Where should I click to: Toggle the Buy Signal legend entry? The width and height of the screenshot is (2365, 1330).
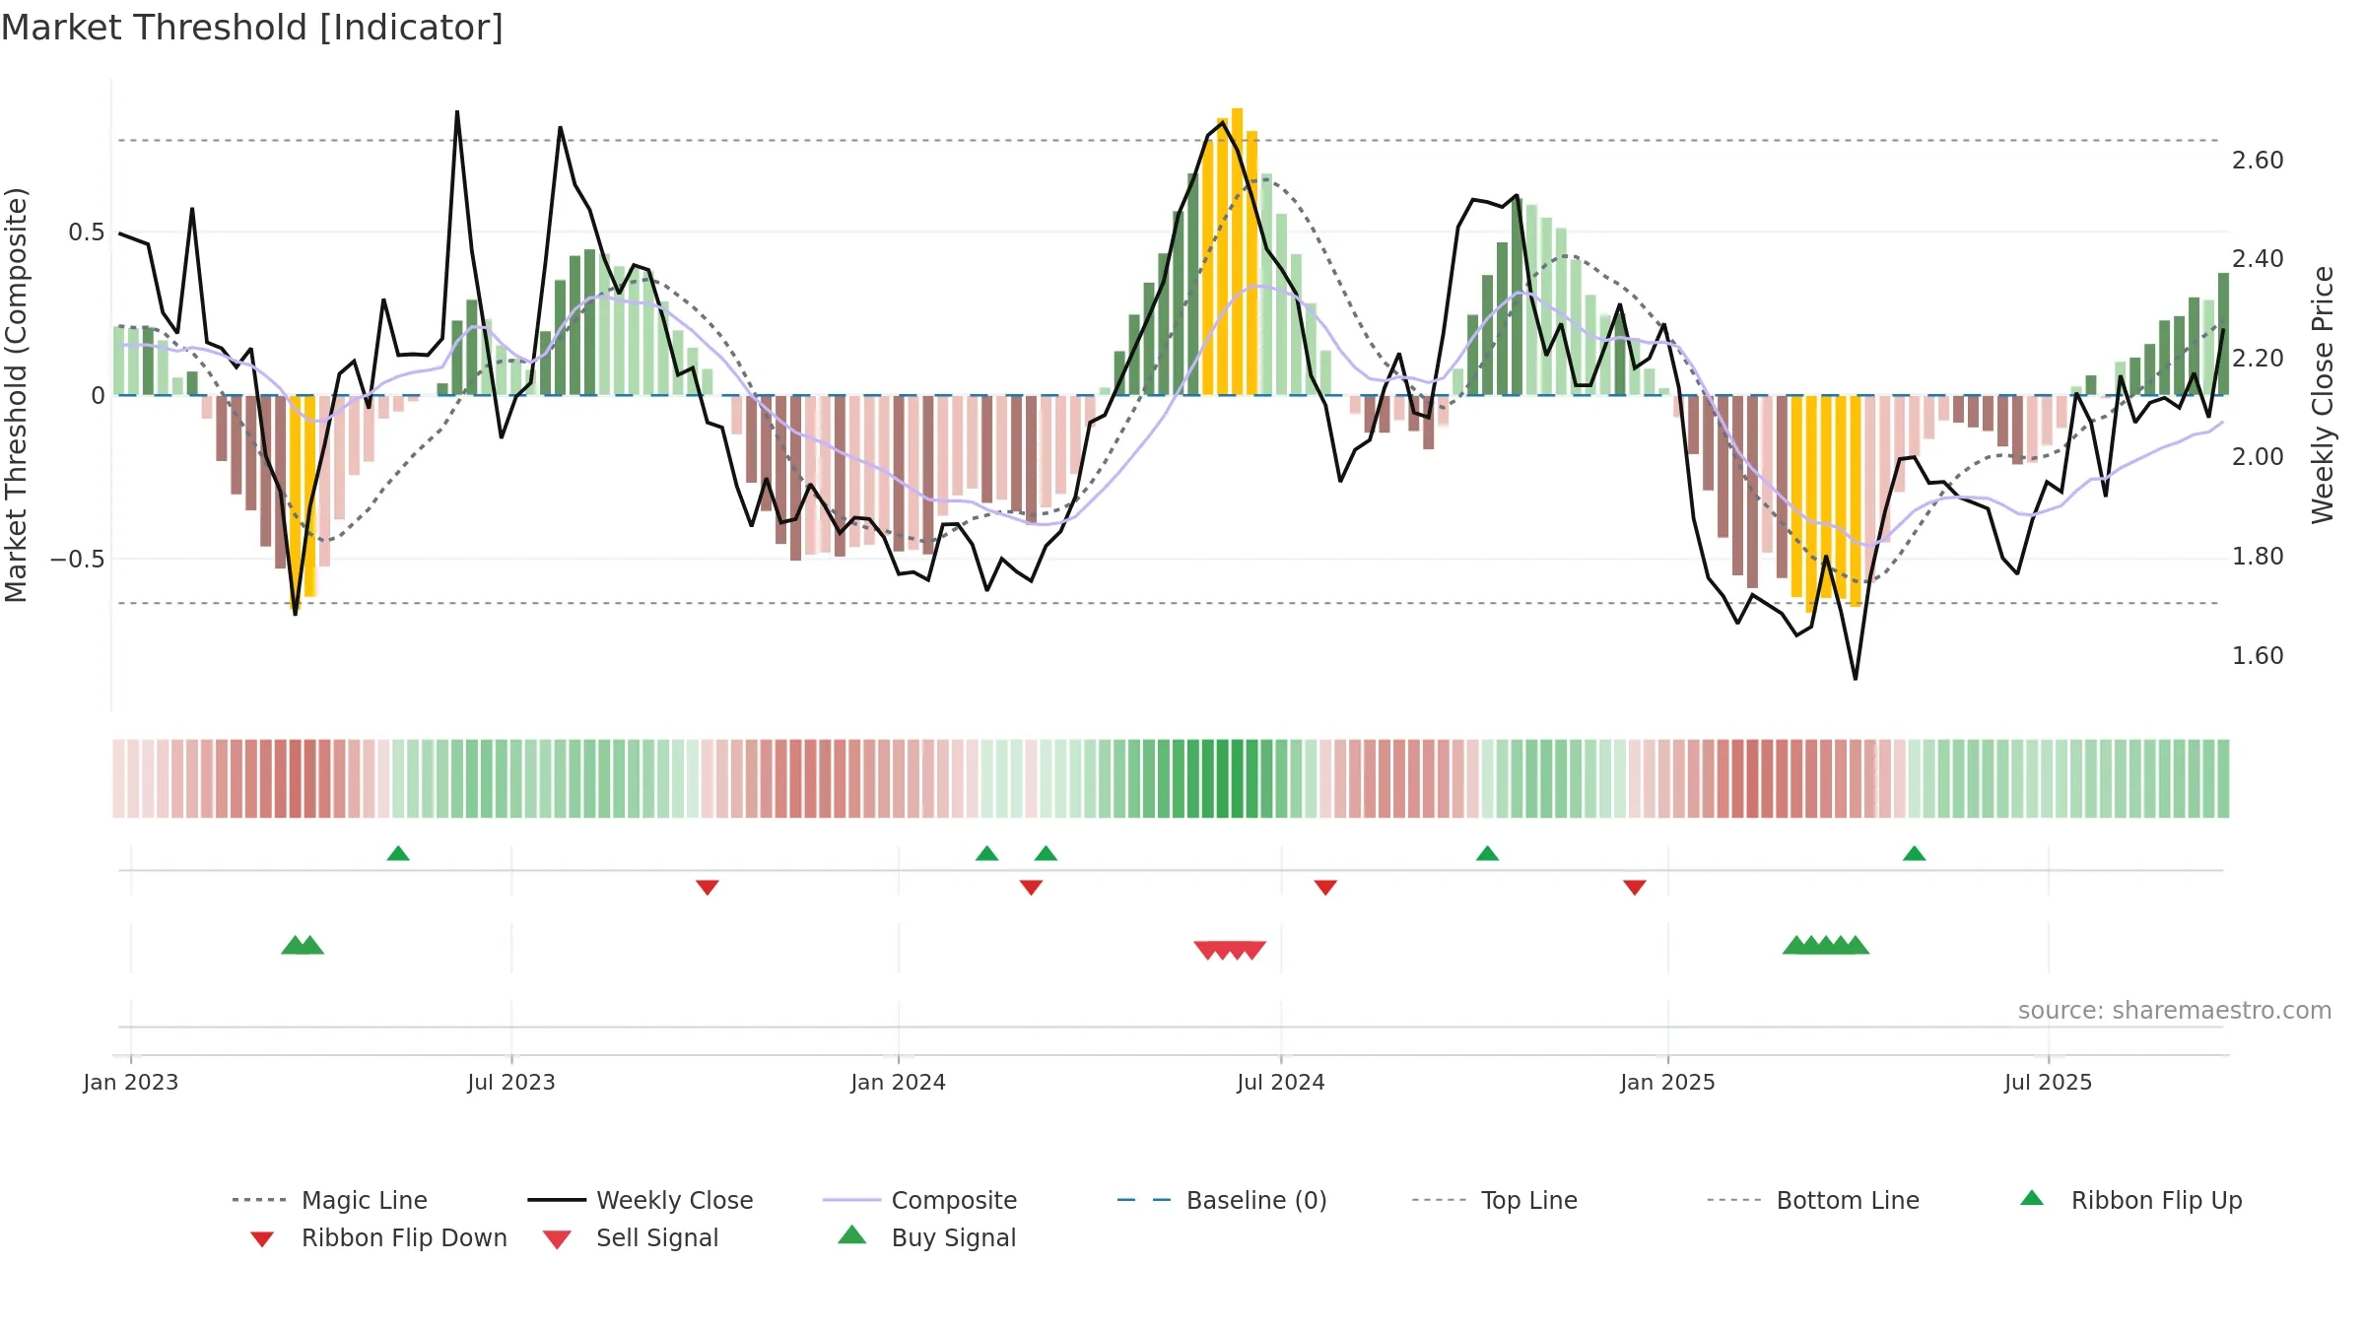click(926, 1237)
